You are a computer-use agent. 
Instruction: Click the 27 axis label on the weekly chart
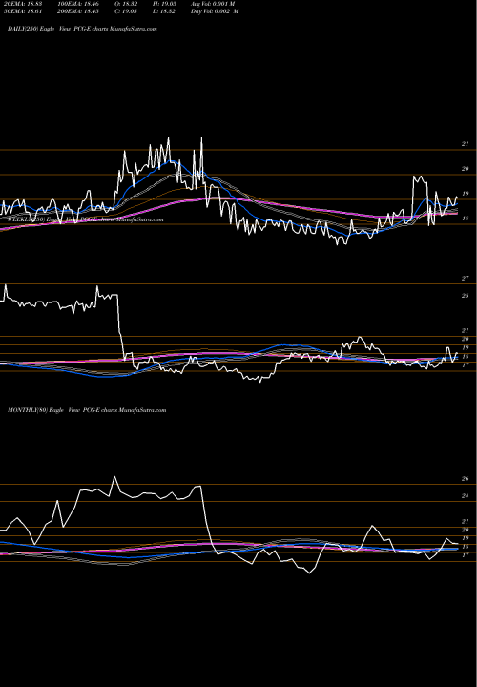466,279
